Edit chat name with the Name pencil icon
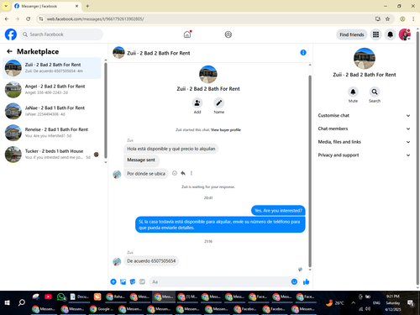The image size is (420, 315). pyautogui.click(x=219, y=102)
